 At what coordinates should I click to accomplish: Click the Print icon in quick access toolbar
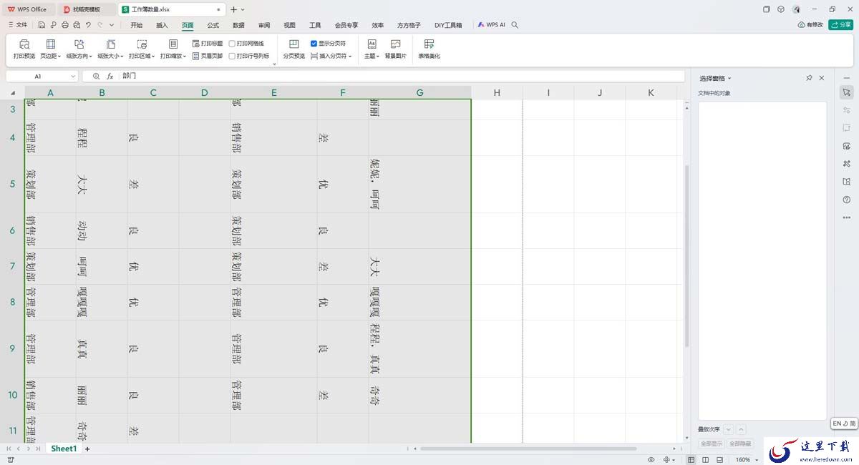[65, 24]
